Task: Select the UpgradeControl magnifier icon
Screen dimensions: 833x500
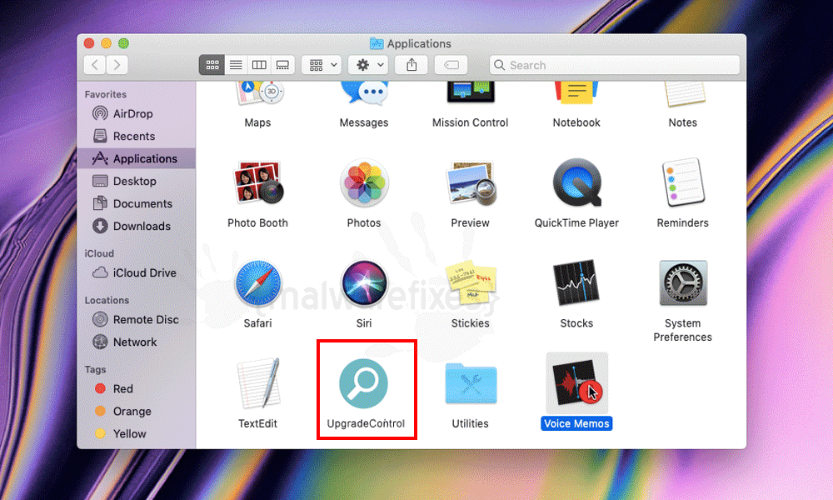Action: [364, 383]
